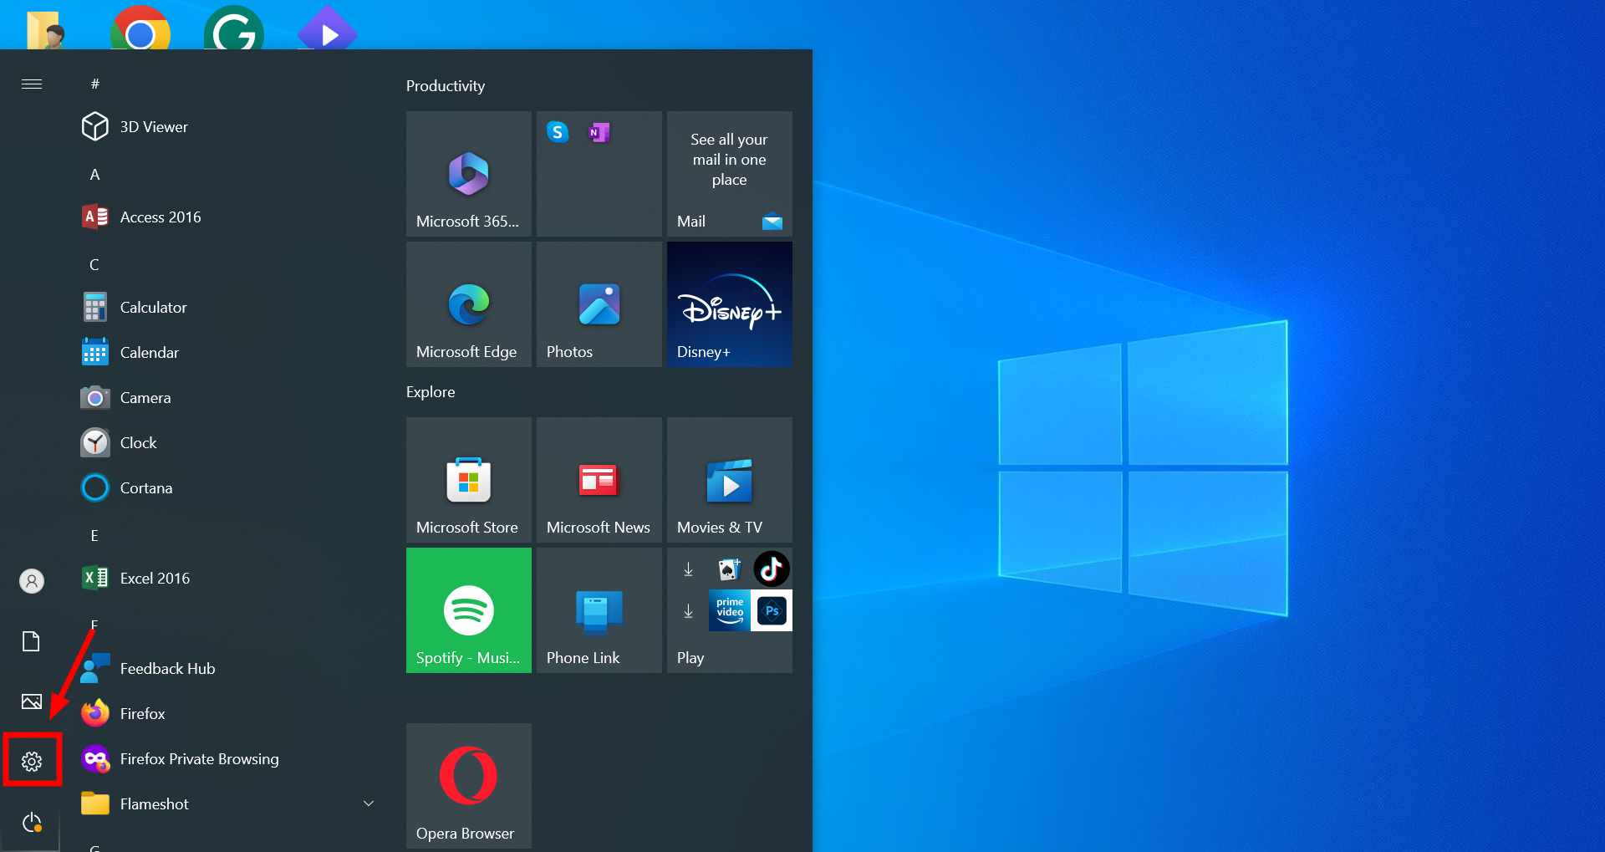Image resolution: width=1605 pixels, height=852 pixels.
Task: Open Microsoft News tile
Action: click(598, 480)
